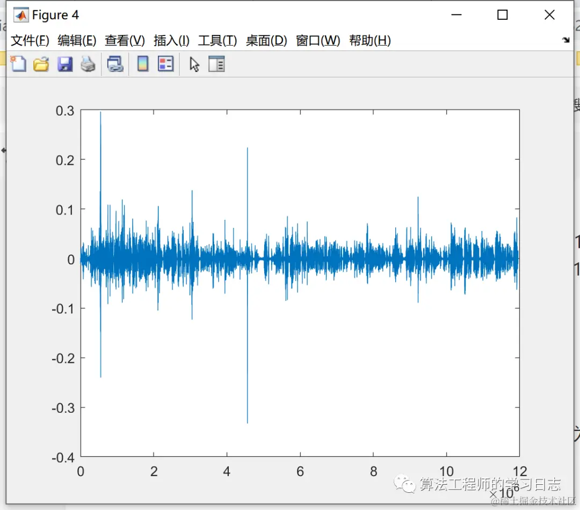Open the 工具(T) menu
Viewport: 580px width, 510px height.
[x=218, y=40]
